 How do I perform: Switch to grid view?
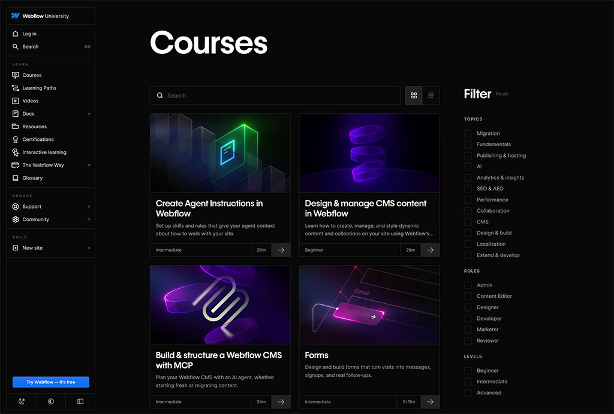[x=414, y=95]
